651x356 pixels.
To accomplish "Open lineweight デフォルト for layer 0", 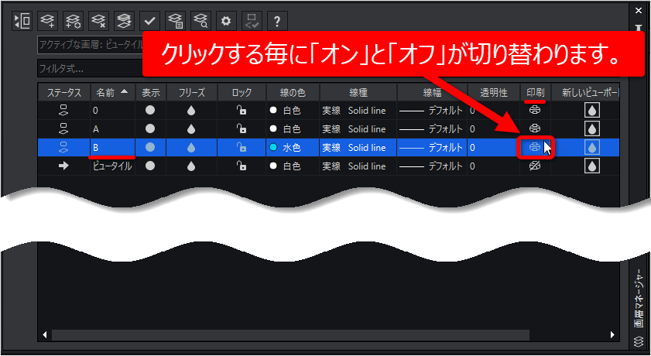I will (431, 111).
